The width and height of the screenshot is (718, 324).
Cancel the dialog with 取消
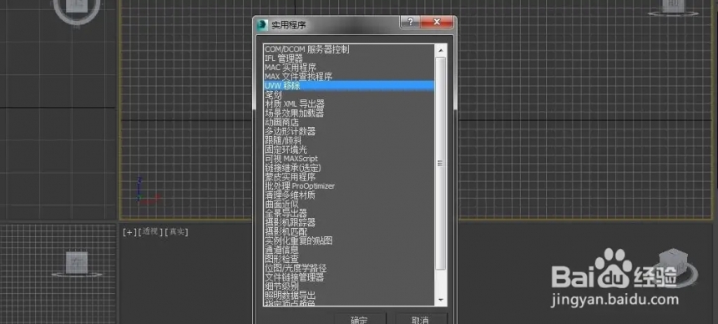pos(421,319)
